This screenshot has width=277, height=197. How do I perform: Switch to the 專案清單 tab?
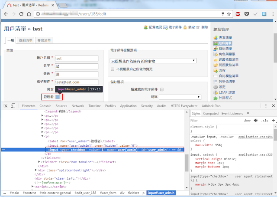[x=44, y=40]
